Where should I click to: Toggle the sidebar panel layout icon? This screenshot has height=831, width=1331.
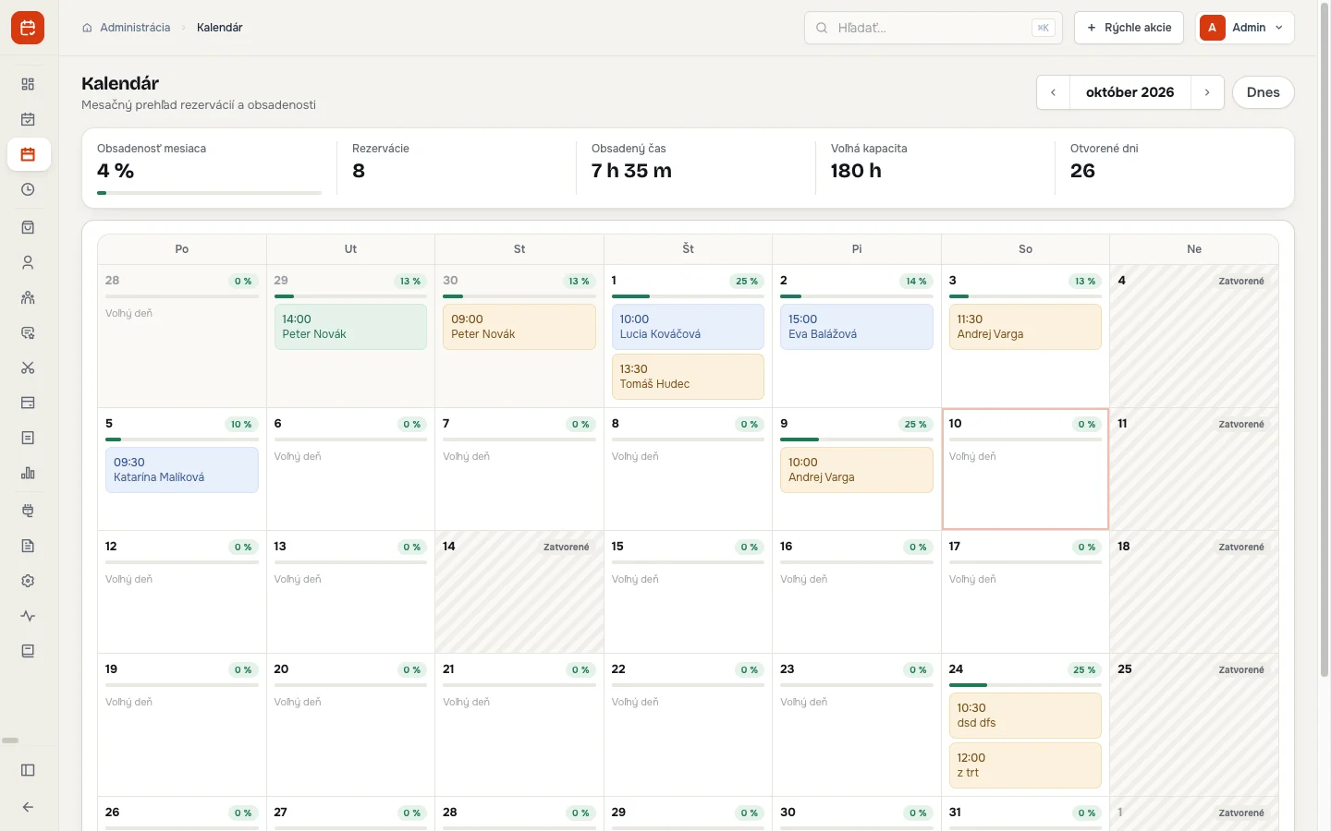(28, 770)
